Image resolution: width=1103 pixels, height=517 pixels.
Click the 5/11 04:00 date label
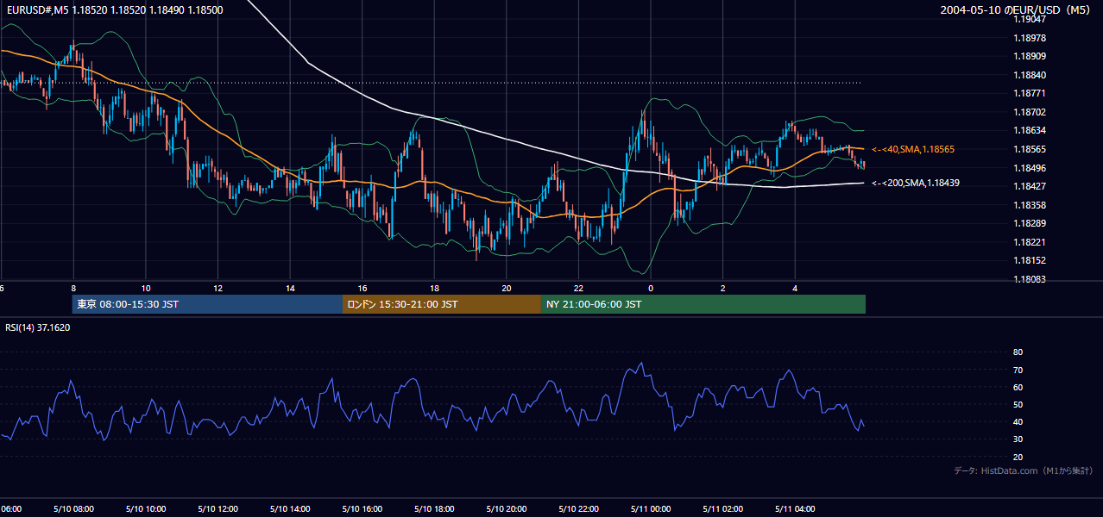pos(795,508)
